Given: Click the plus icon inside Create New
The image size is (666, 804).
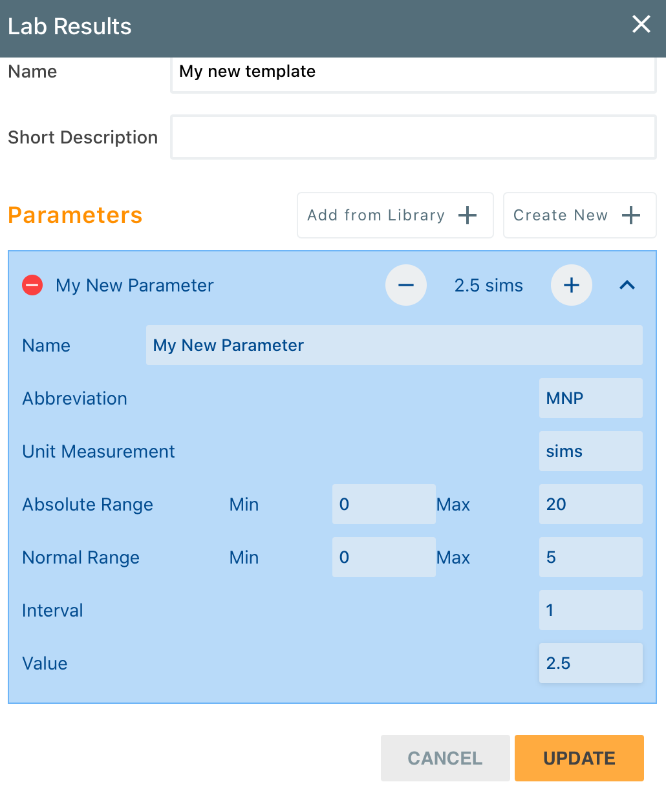Looking at the screenshot, I should click(630, 215).
